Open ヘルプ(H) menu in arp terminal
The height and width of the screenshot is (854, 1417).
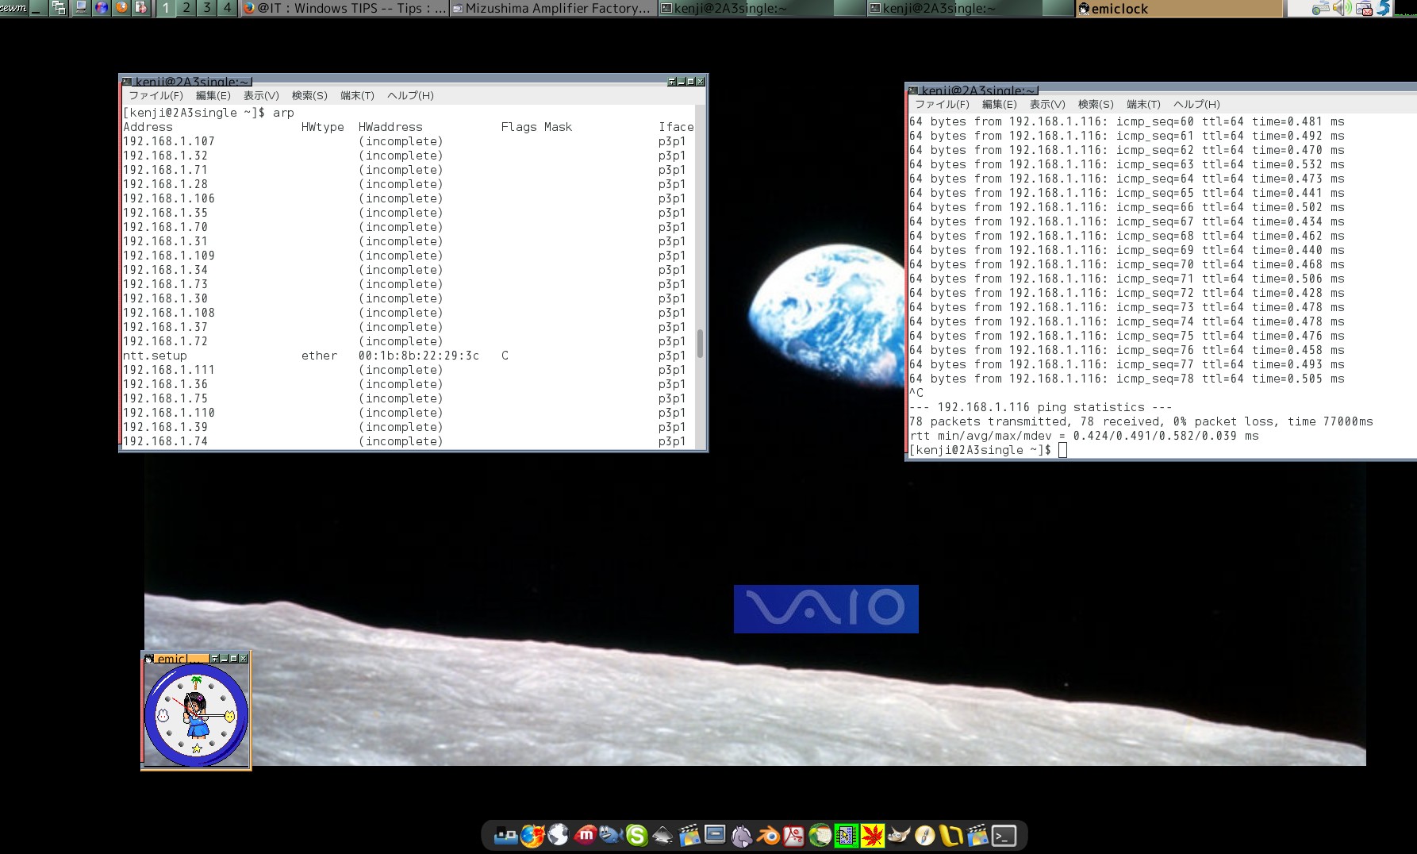(x=410, y=95)
